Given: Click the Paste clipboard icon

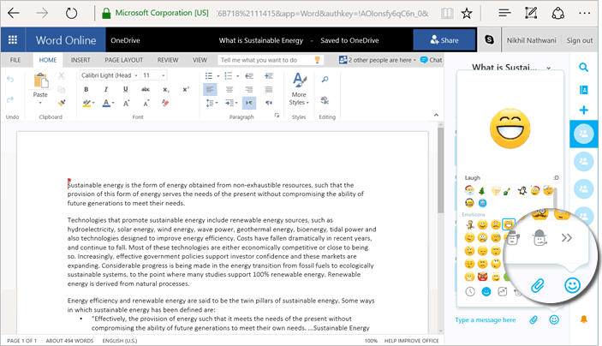Looking at the screenshot, I should [40, 81].
